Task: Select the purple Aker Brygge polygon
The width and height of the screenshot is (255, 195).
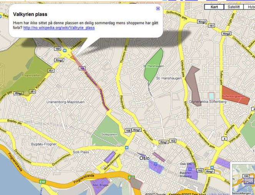Action: [x=100, y=185]
